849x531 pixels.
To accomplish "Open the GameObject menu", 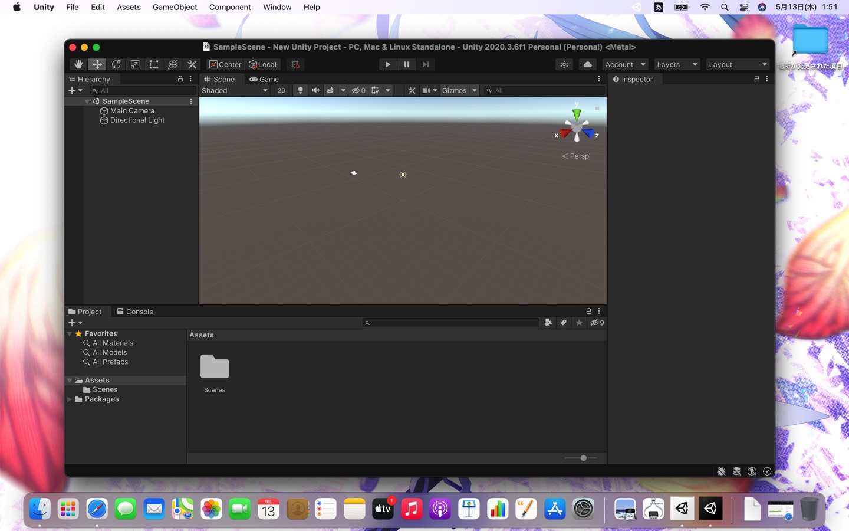I will pos(175,7).
